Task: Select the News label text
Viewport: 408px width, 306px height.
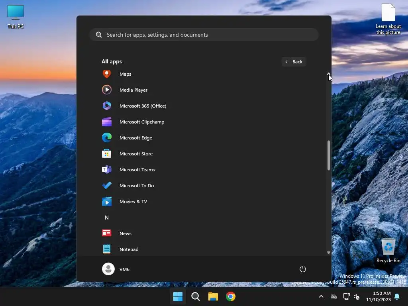Action: 126,233
